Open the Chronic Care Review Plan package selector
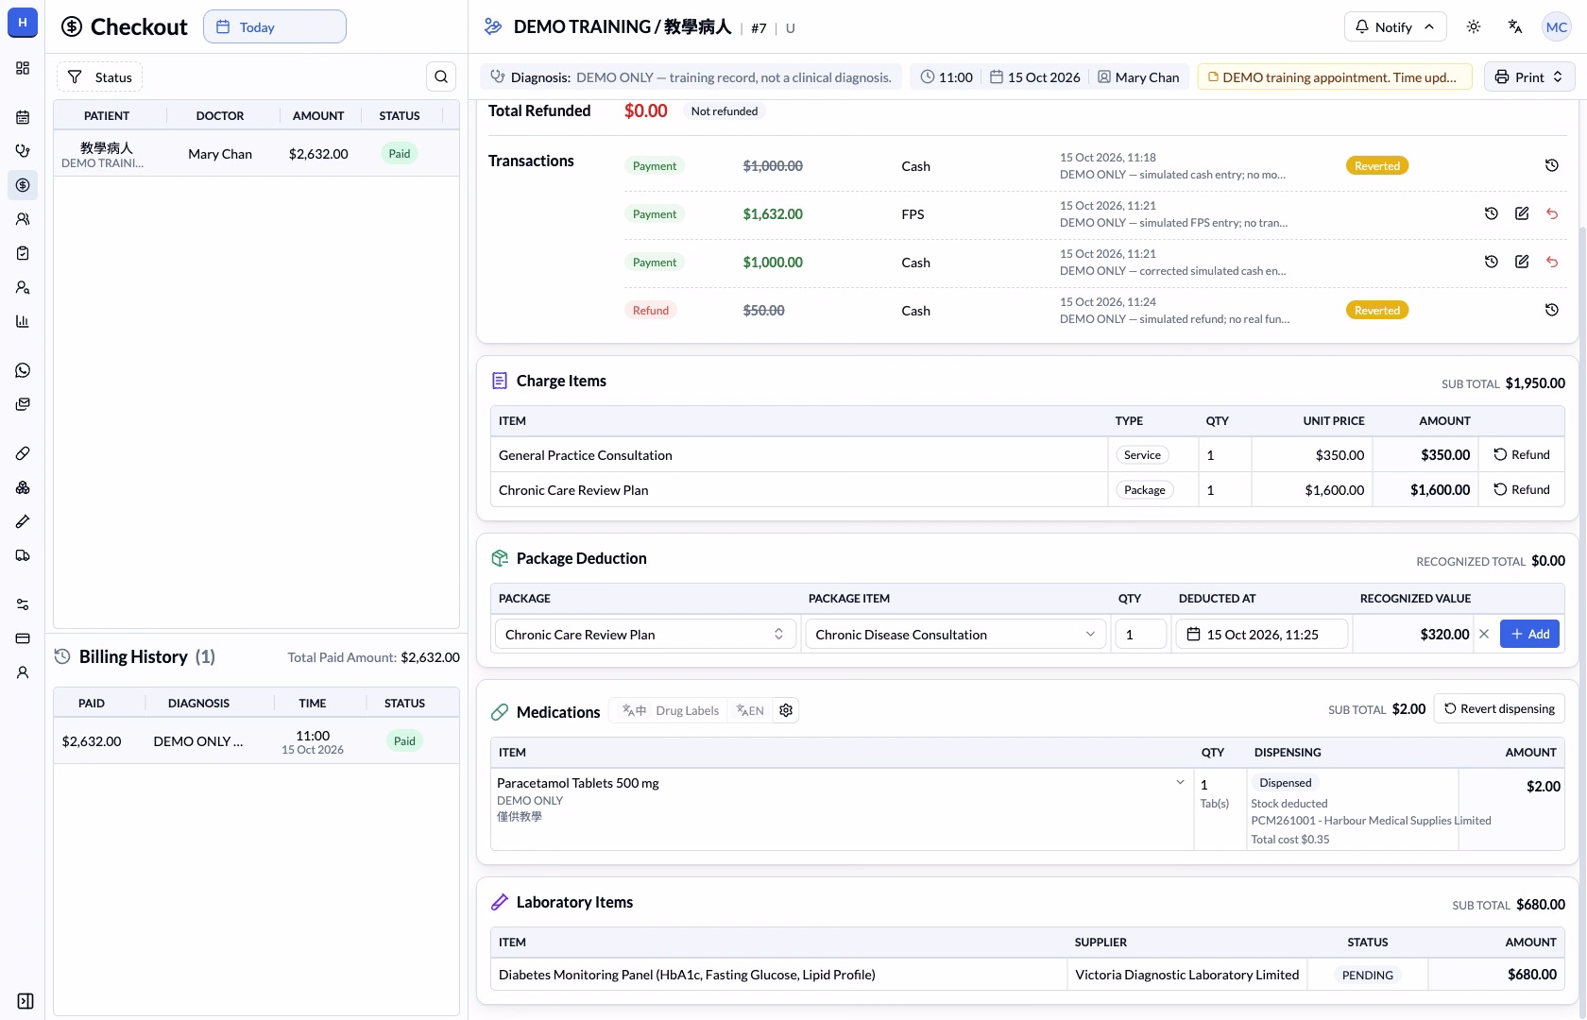The height and width of the screenshot is (1020, 1587). click(645, 634)
